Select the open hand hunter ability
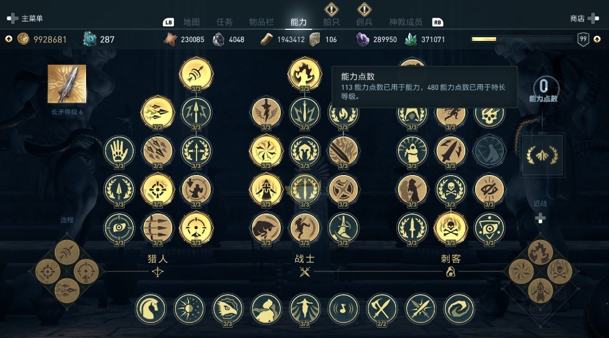The height and width of the screenshot is (338, 609). [x=119, y=151]
